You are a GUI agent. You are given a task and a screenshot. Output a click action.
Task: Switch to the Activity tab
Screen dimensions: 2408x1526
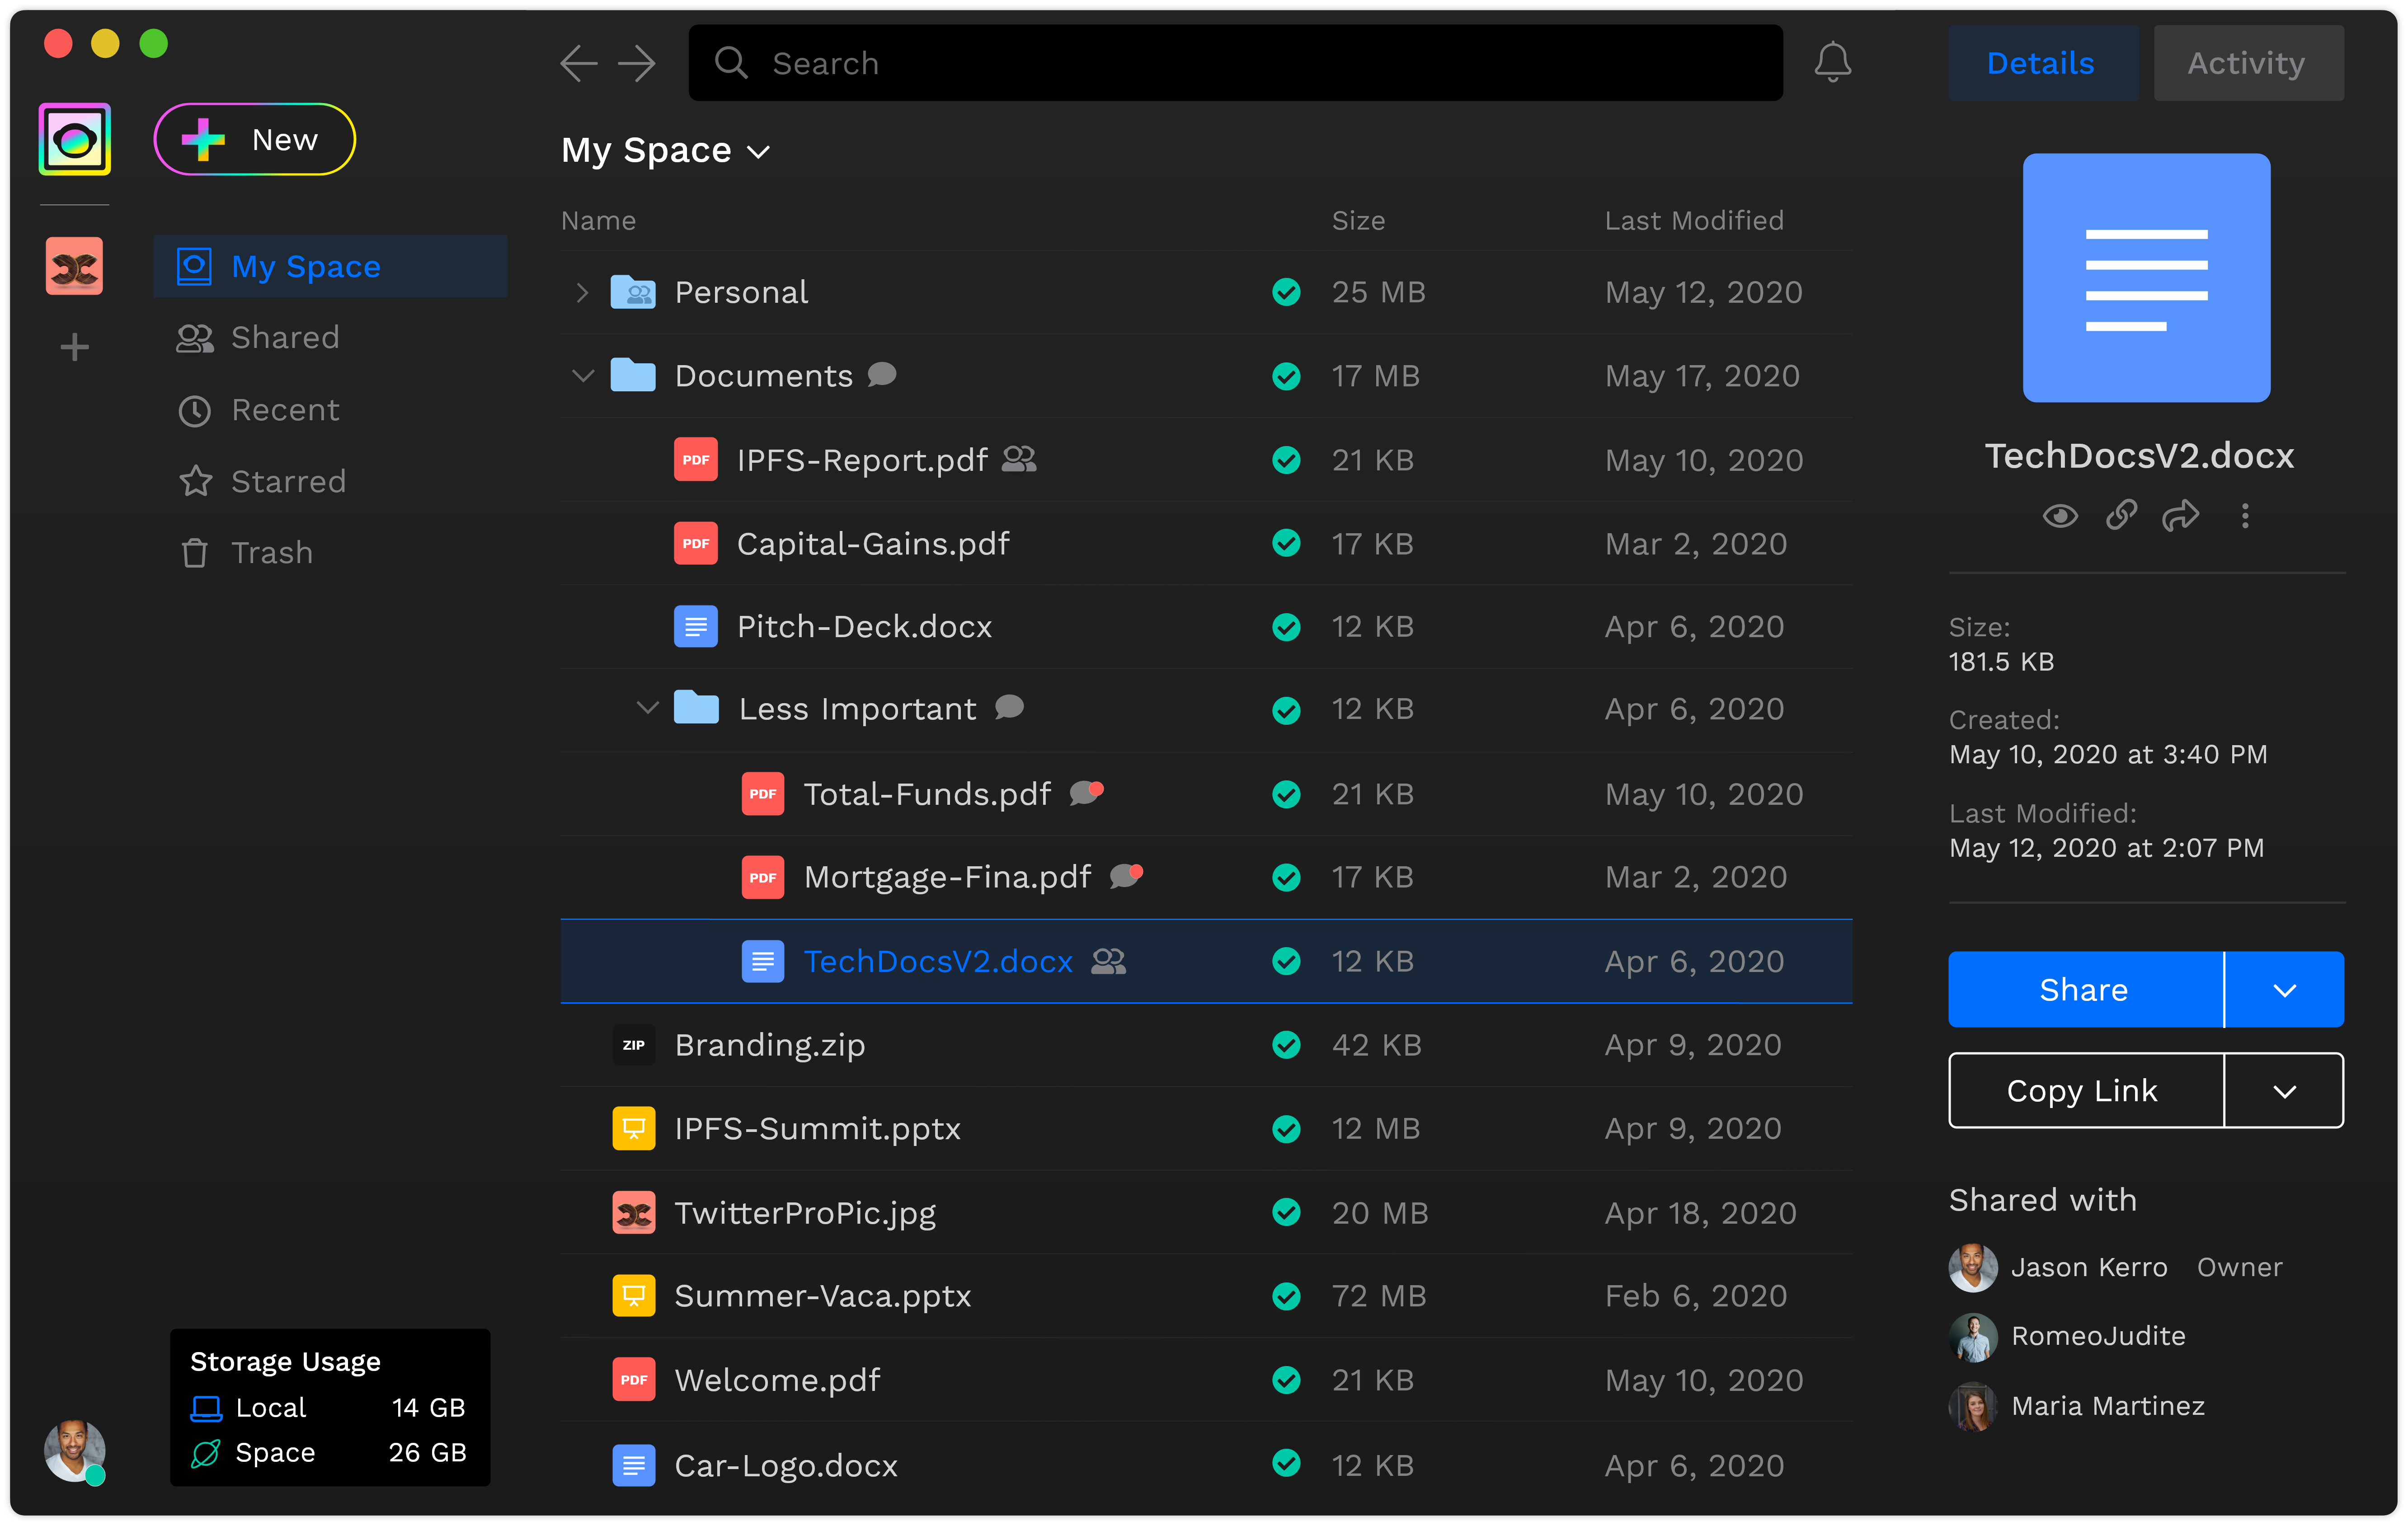[2247, 62]
